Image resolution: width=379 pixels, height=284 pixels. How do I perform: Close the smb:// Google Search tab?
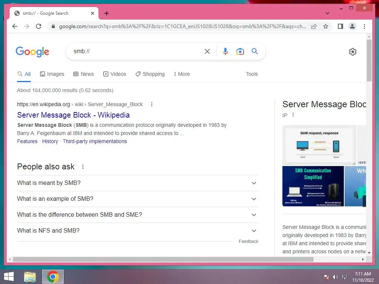click(92, 13)
